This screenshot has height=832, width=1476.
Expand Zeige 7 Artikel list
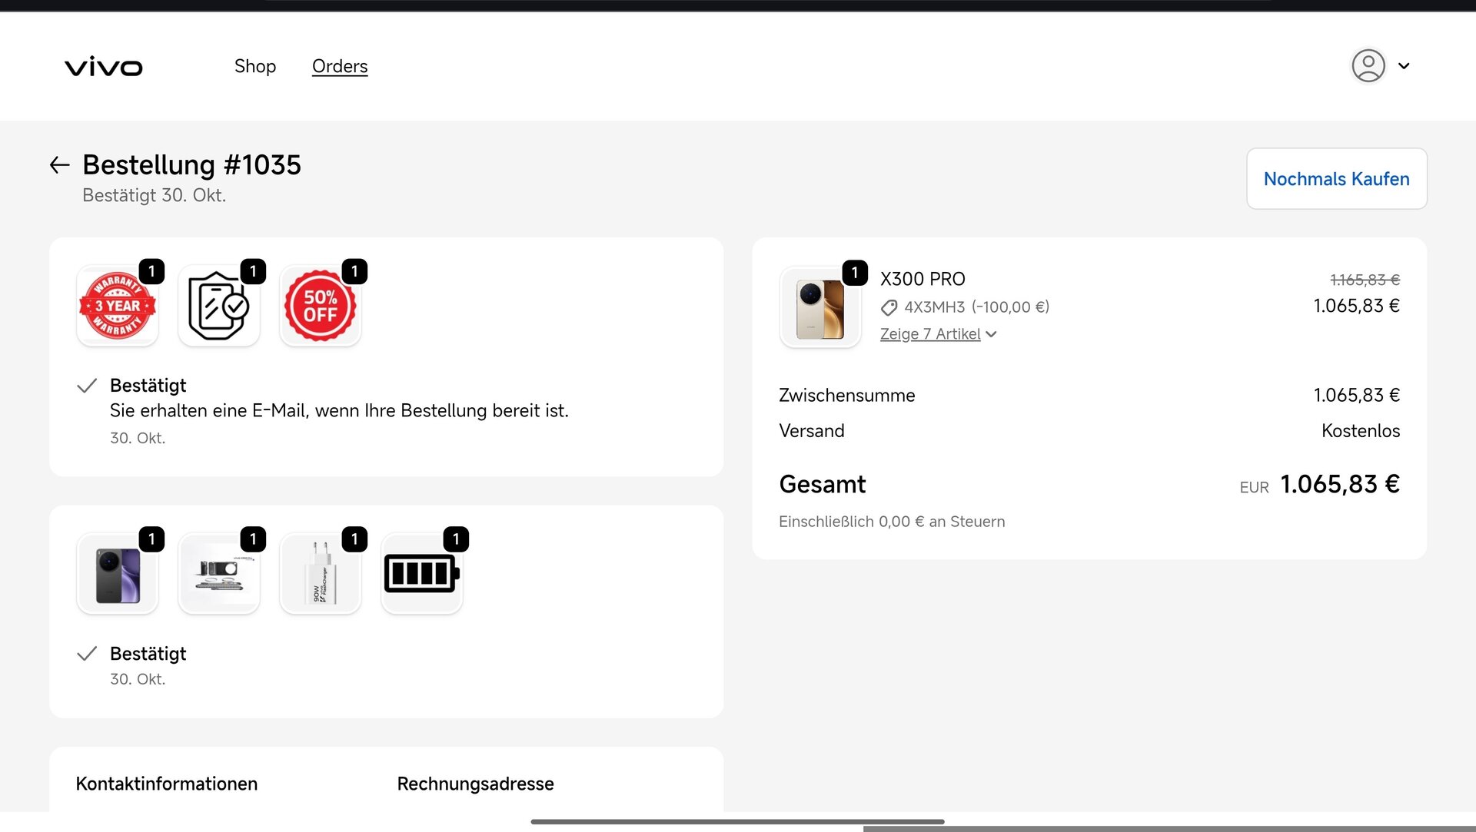pyautogui.click(x=929, y=334)
